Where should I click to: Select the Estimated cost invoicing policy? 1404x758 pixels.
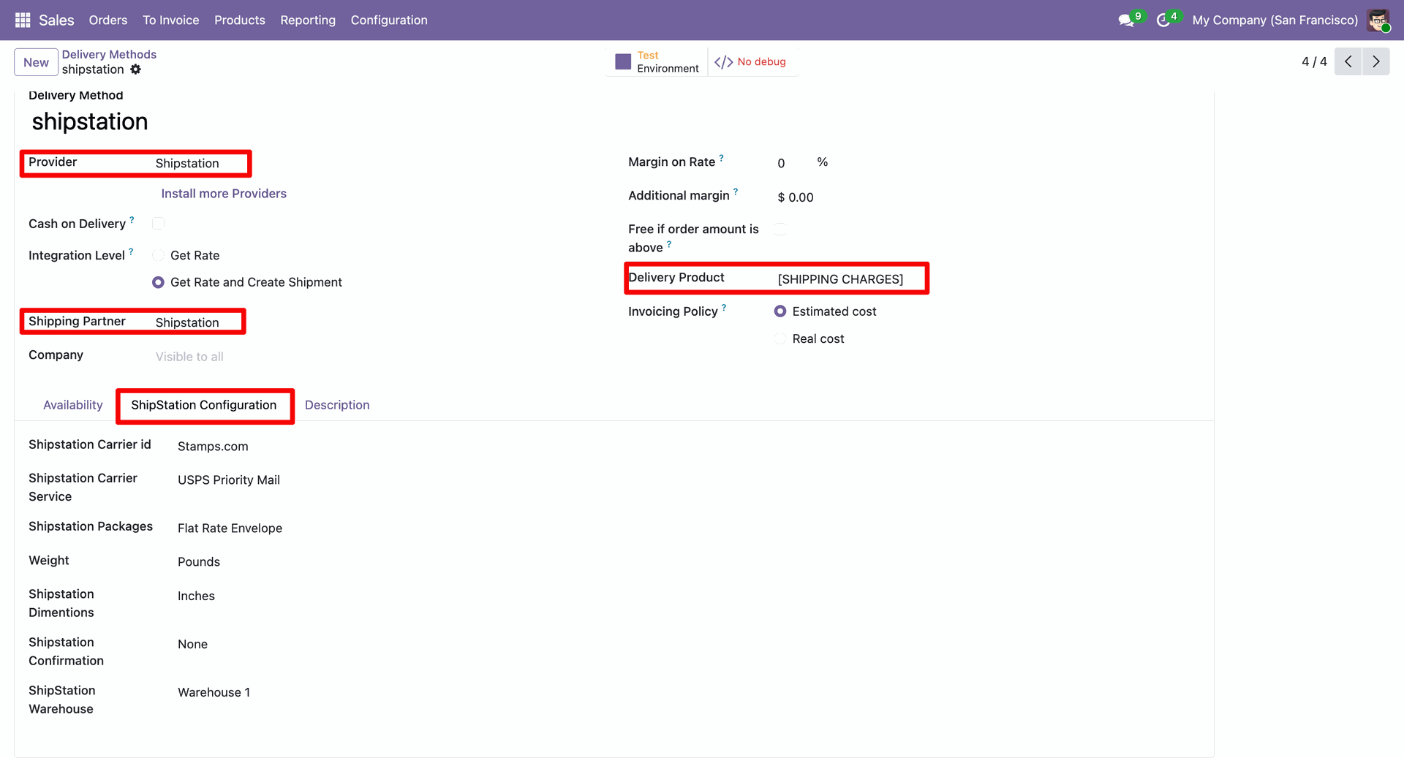click(780, 311)
